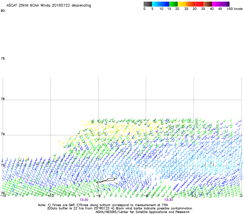Click the -15 longitude axis label
Viewport: 244px width, 214px height.
[3, 196]
